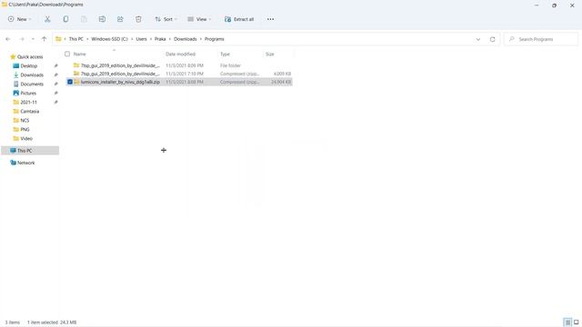Click Programs in the breadcrumb path

tap(215, 39)
